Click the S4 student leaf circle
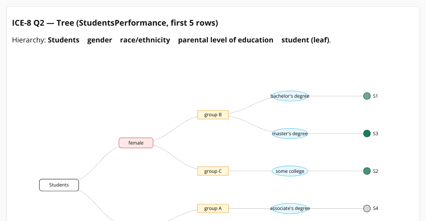The height and width of the screenshot is (221, 426). (x=367, y=208)
